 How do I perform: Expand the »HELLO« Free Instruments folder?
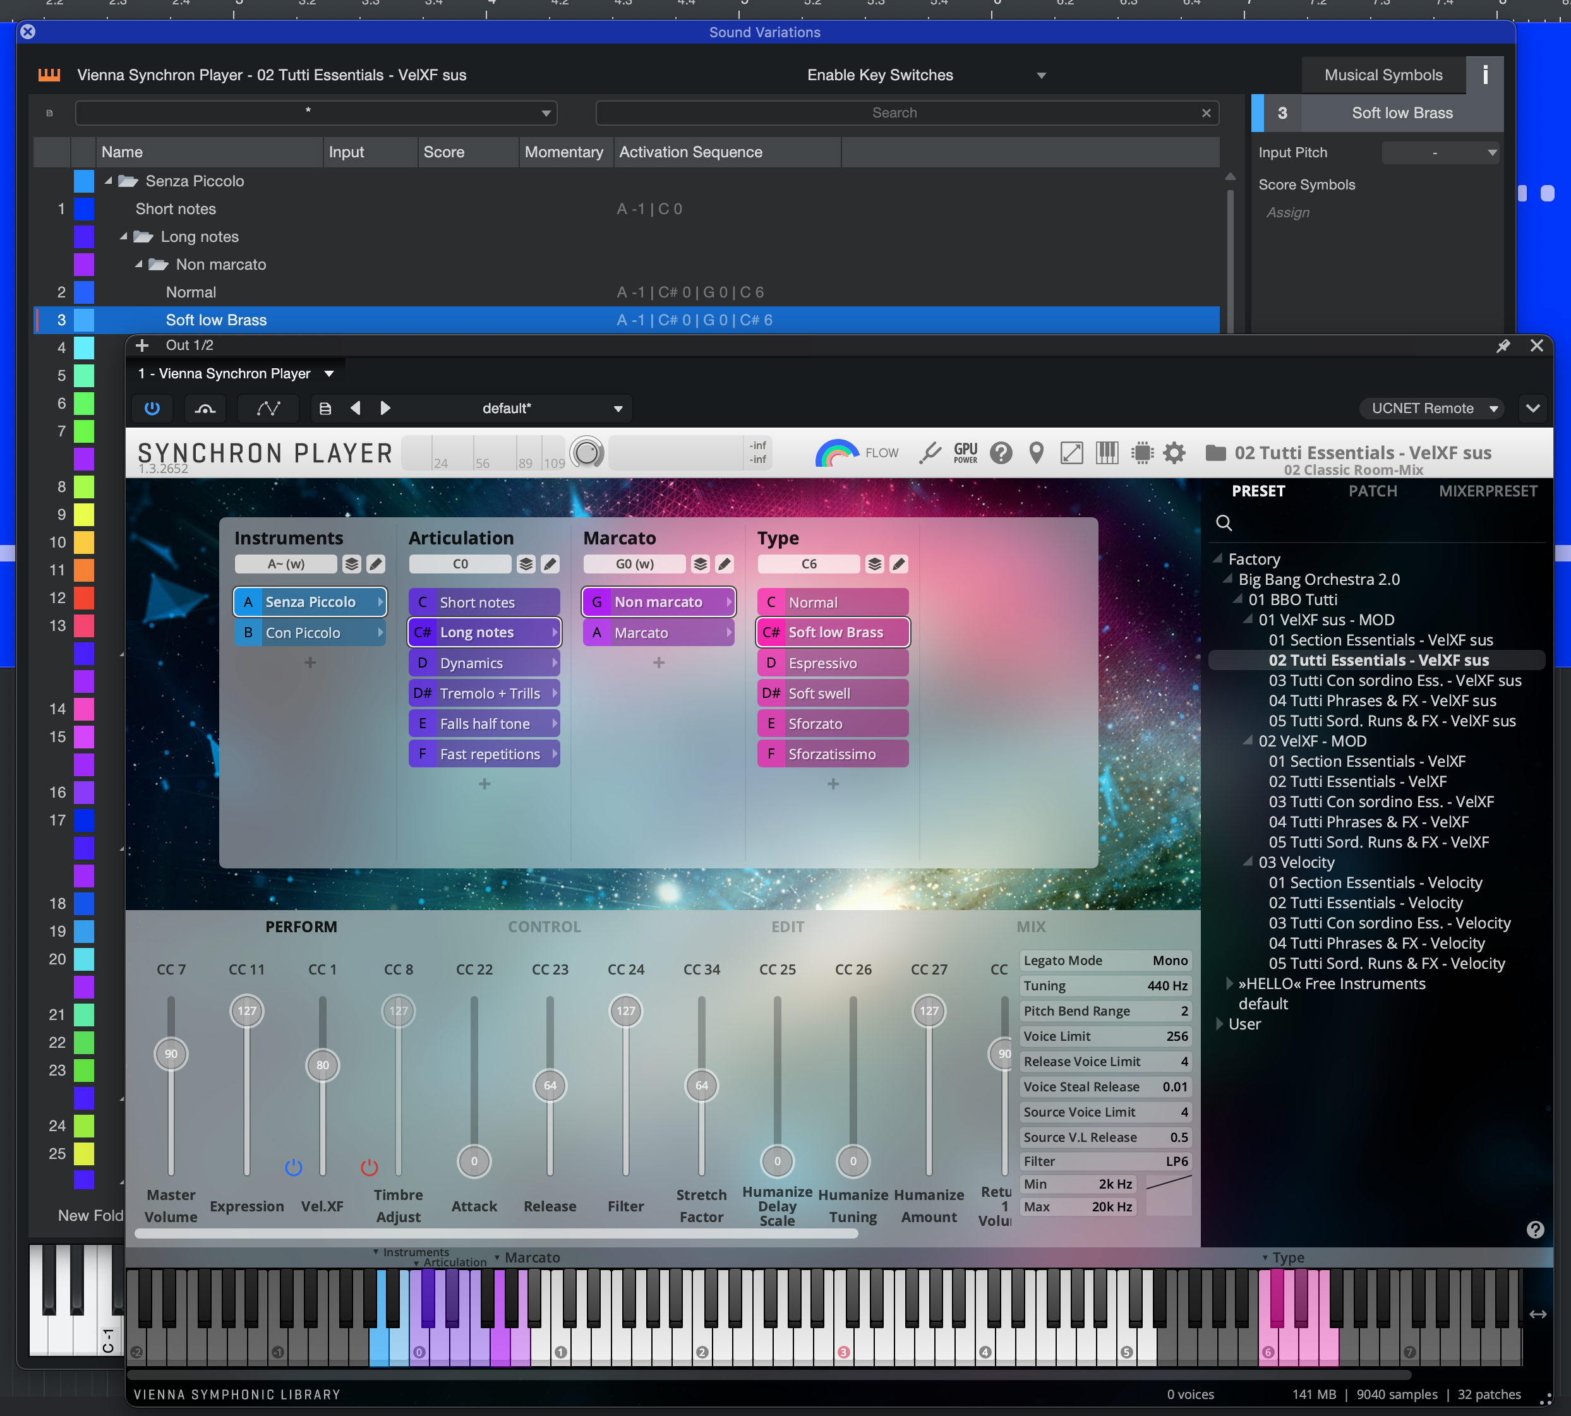point(1229,983)
